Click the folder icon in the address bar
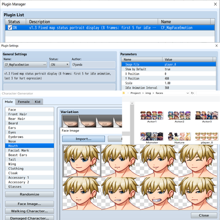The width and height of the screenshot is (220, 220). pos(124,93)
